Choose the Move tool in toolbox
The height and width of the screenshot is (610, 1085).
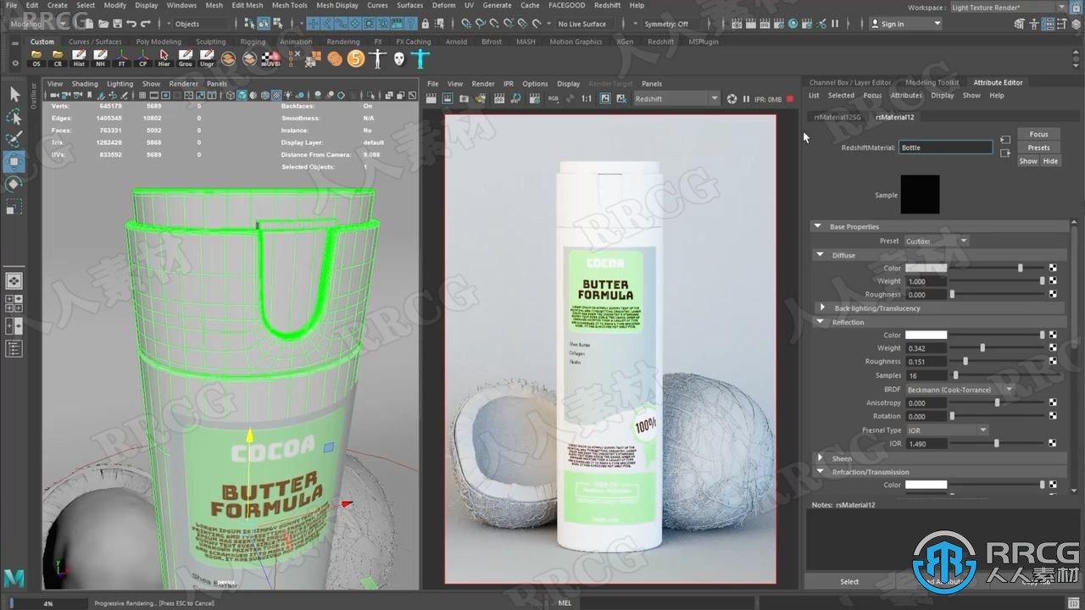14,162
